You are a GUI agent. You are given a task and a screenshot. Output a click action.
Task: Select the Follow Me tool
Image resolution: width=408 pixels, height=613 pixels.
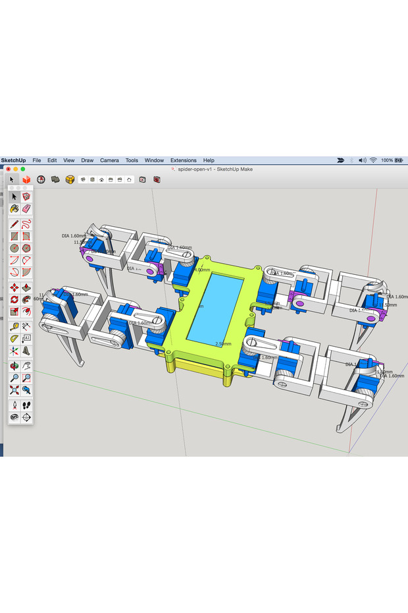[26, 300]
